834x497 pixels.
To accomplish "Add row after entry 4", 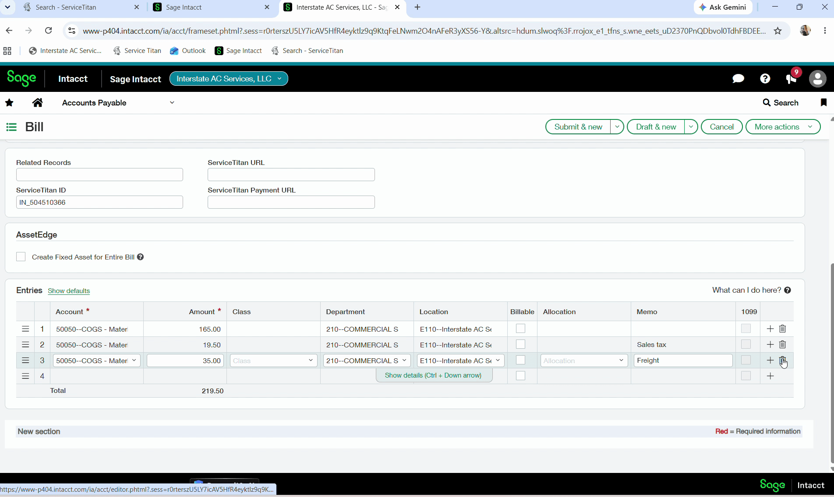I will tap(770, 376).
